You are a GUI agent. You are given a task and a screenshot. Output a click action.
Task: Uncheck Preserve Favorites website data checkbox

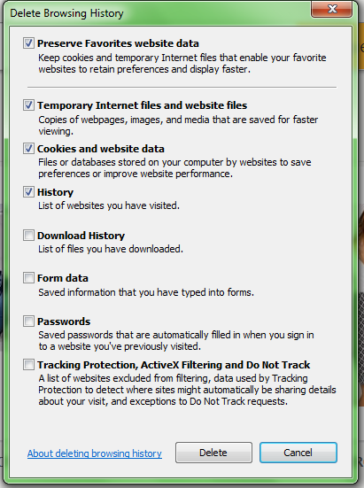[28, 43]
